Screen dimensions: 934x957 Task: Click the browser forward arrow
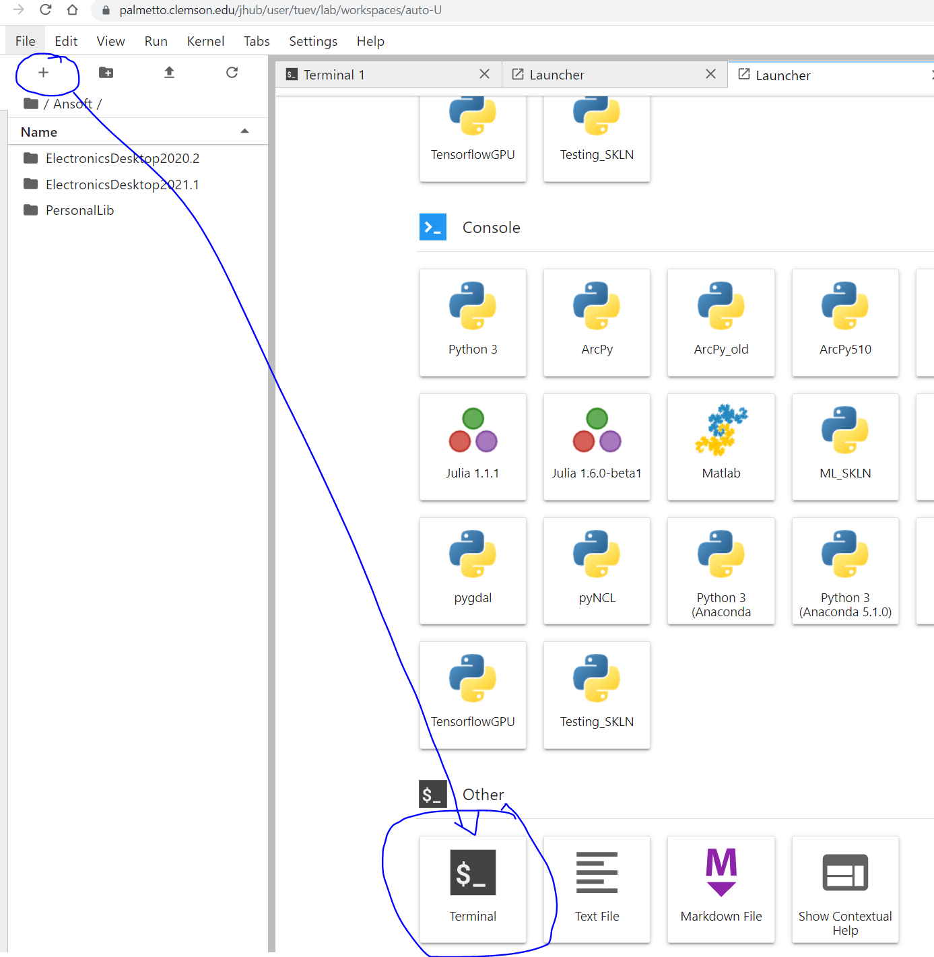18,10
